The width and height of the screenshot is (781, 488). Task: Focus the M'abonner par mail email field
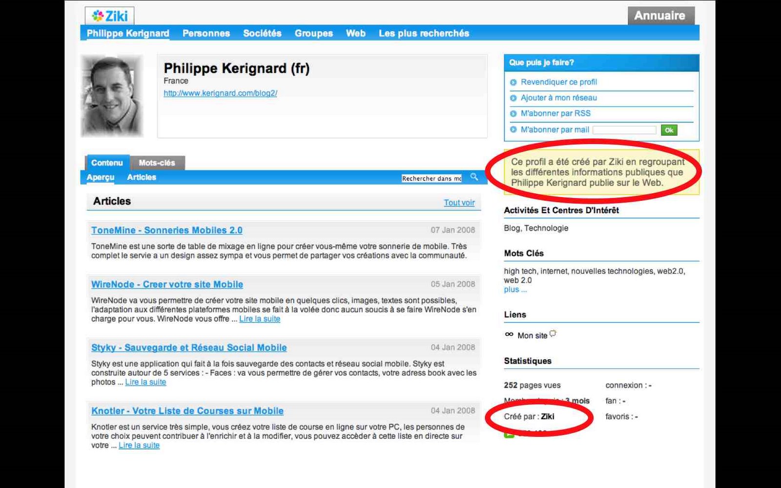click(x=624, y=130)
